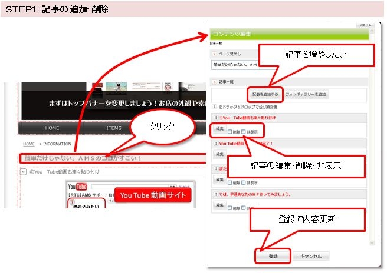Open HOME in the site navigation bar

(52, 128)
